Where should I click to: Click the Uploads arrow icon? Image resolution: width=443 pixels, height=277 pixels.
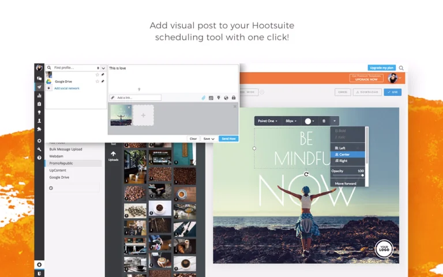113,156
